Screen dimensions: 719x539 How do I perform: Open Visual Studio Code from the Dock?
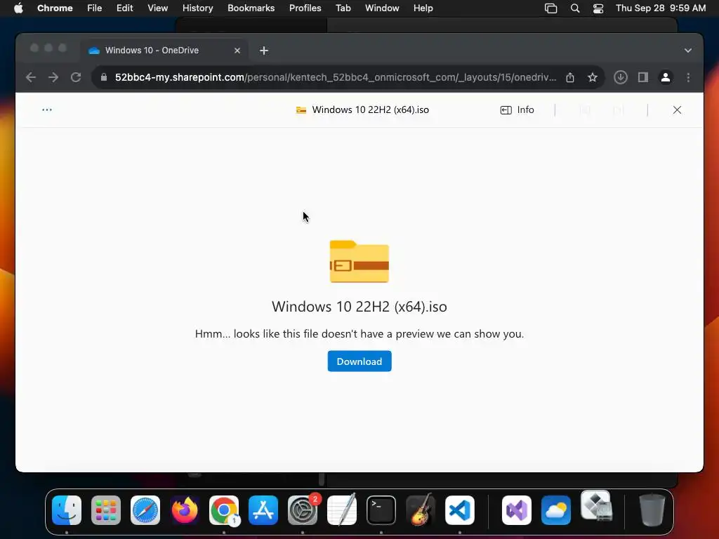pos(459,510)
